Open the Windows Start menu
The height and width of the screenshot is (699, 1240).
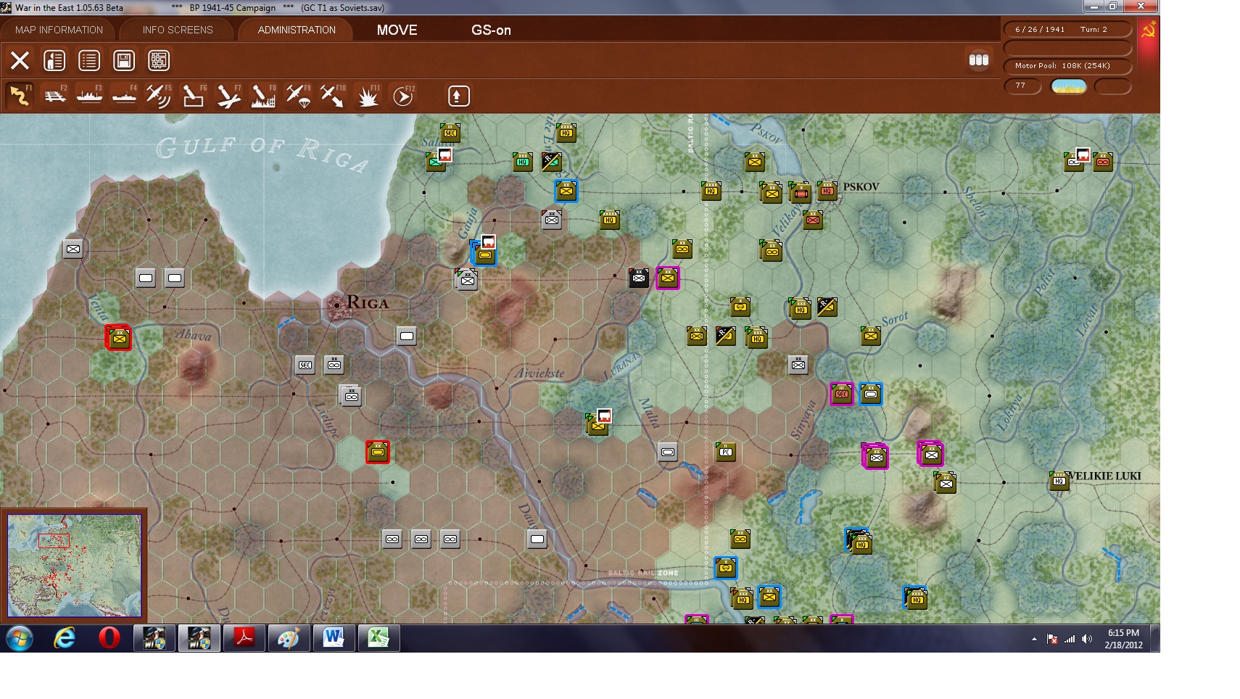(20, 638)
